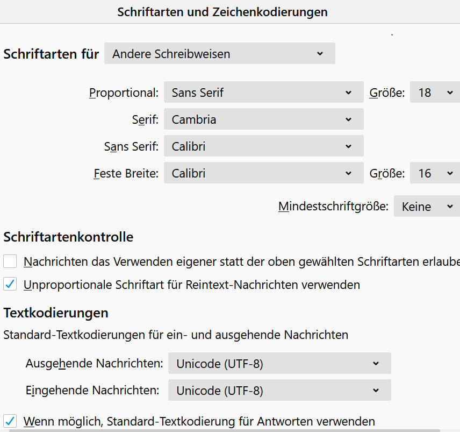
Task: Open the Sans Serif font dropdown showing Calibri
Action: [x=263, y=146]
